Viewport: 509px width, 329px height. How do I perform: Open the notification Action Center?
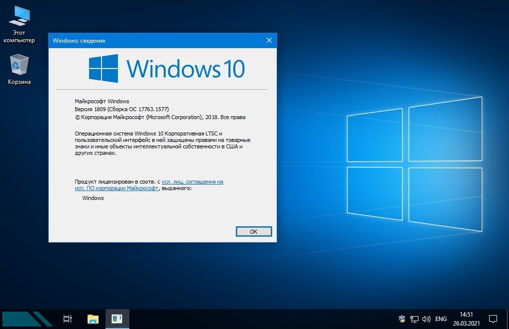point(493,319)
